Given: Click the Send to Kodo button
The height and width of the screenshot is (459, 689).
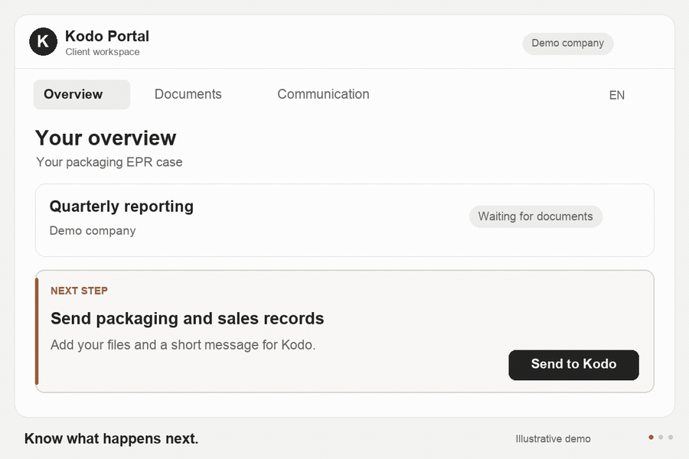Looking at the screenshot, I should point(573,365).
